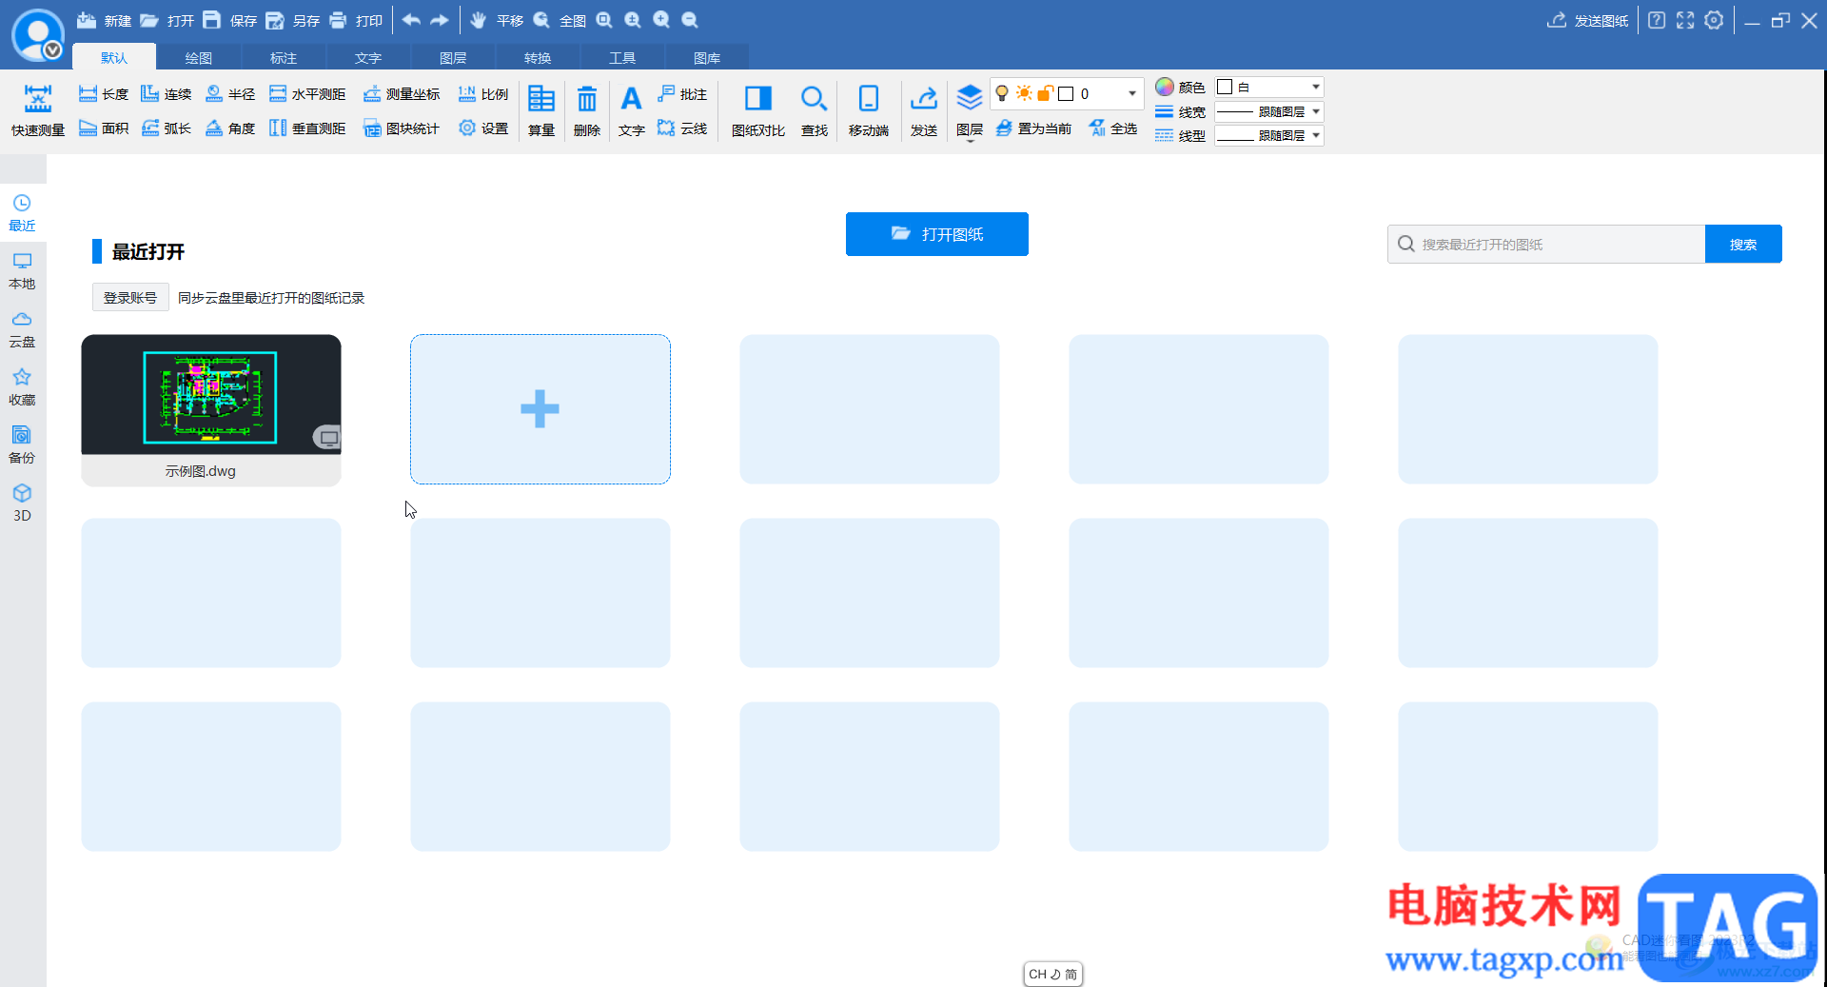Screen dimensions: 1827x987
Task: Click 新建 new file
Action: point(104,20)
